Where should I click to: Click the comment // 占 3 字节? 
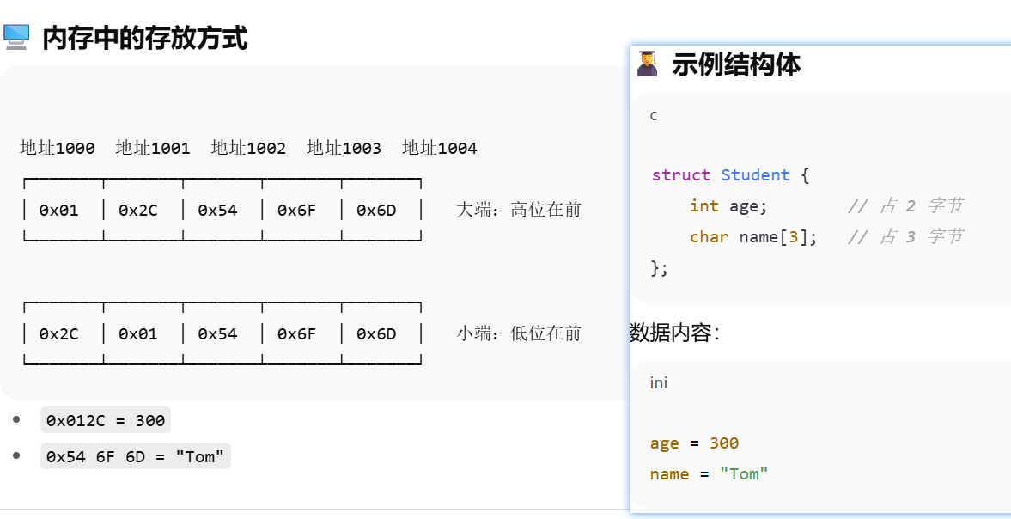pyautogui.click(x=906, y=236)
